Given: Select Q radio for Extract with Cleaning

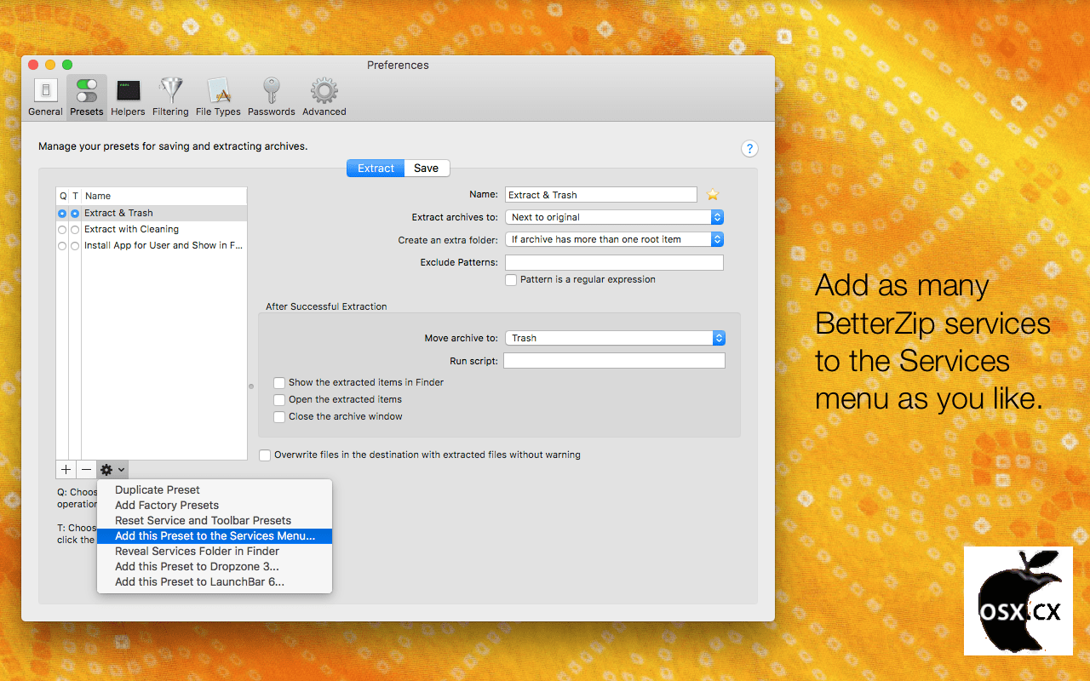Looking at the screenshot, I should (x=62, y=230).
